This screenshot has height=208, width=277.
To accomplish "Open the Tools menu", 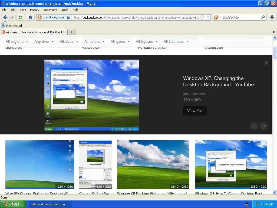I will coord(65,10).
